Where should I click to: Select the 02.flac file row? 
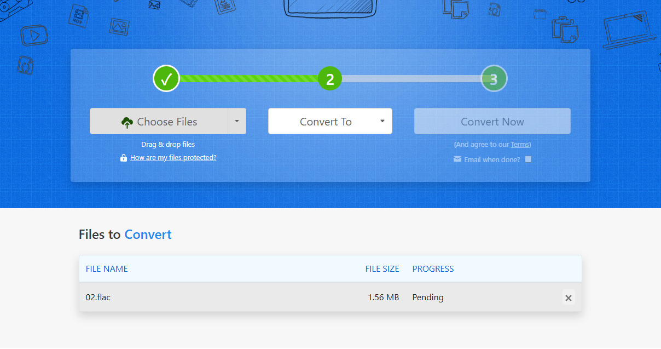(x=330, y=297)
